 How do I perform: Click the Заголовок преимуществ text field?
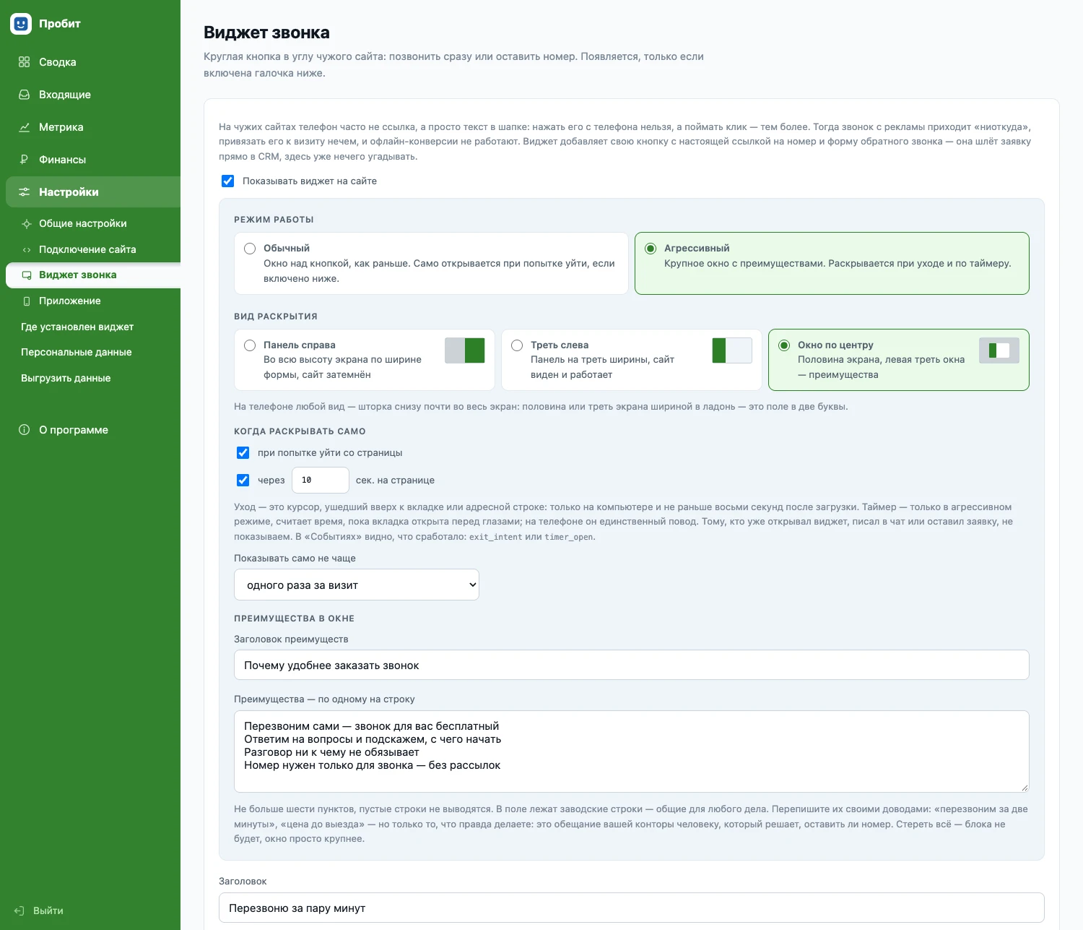point(632,666)
